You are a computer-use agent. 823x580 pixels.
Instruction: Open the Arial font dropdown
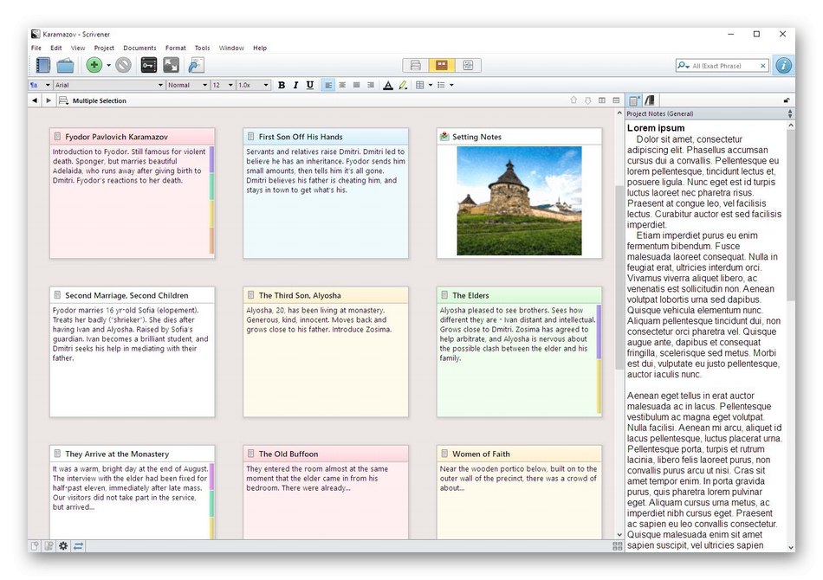coord(109,85)
